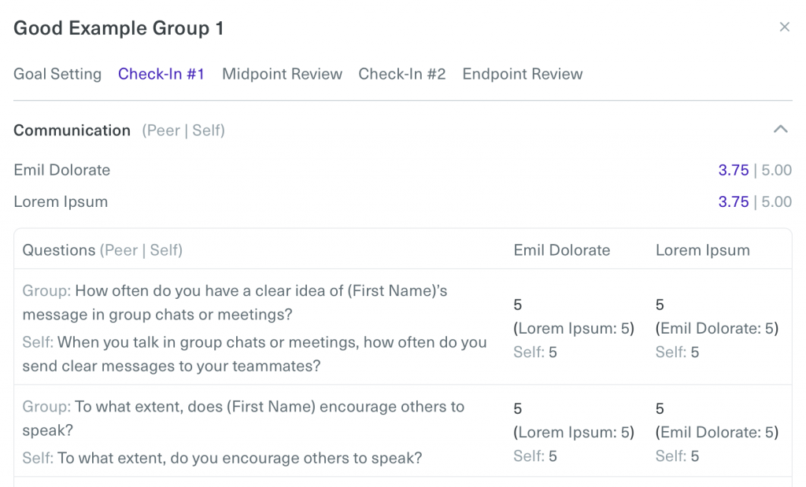806x487 pixels.
Task: Select Lorem Ipsum in the score summary list
Action: point(61,201)
